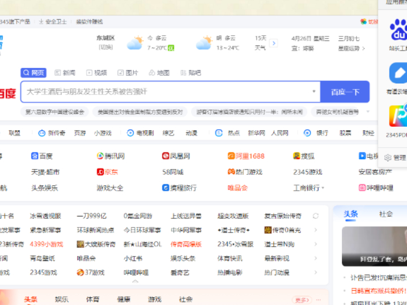
Task: Click the gear manage icon in sidebar
Action: pyautogui.click(x=388, y=157)
